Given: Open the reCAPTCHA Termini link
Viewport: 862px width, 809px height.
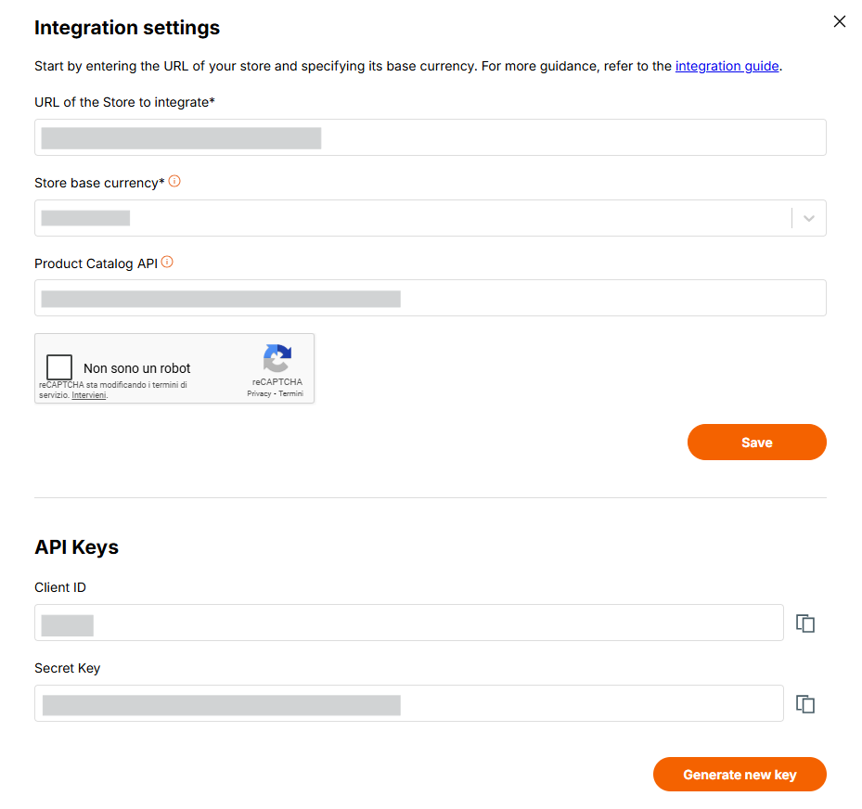Looking at the screenshot, I should coord(290,392).
